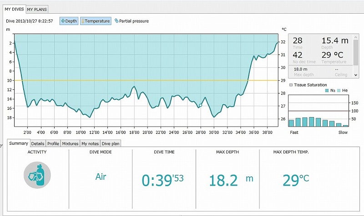The image size is (364, 216).
Task: Click the He legend color swatch
Action: point(339,91)
